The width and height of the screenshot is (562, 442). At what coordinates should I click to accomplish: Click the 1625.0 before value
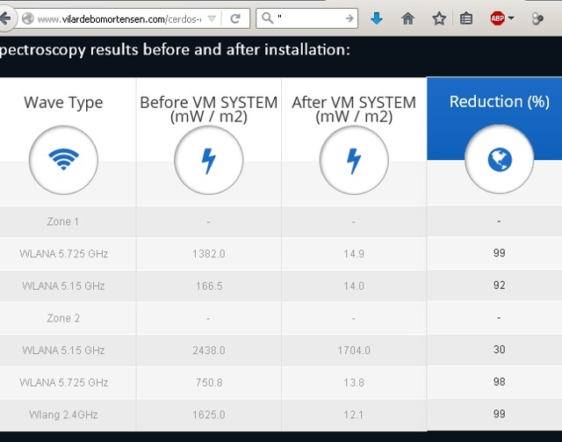(209, 415)
